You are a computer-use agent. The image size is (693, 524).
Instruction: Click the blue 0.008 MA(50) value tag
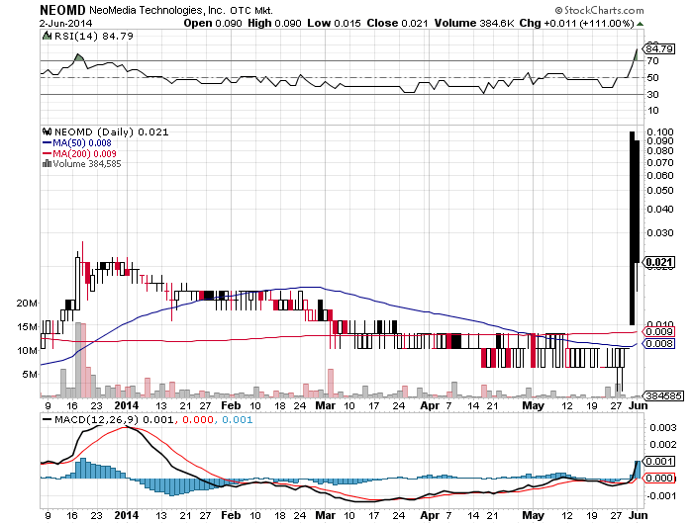click(x=659, y=343)
